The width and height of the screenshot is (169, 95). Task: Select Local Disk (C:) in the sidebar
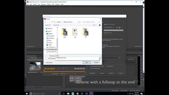pyautogui.click(x=51, y=47)
